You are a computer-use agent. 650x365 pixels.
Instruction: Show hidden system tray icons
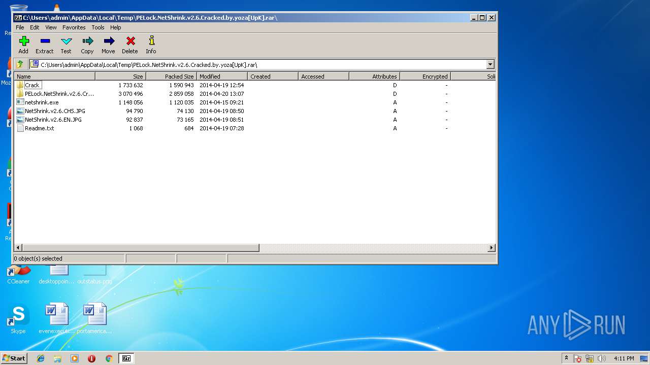pyautogui.click(x=566, y=358)
